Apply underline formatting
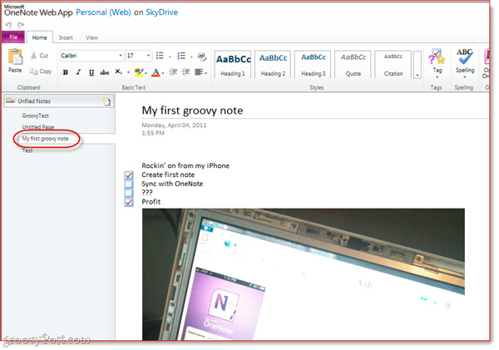Viewport: 499px width, 350px height. tap(90, 72)
